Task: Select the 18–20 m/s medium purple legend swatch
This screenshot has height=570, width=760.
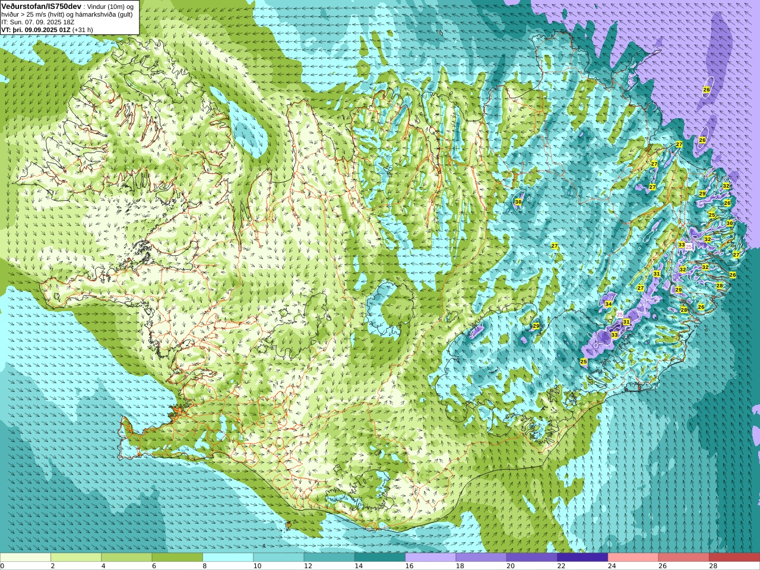Action: click(481, 558)
